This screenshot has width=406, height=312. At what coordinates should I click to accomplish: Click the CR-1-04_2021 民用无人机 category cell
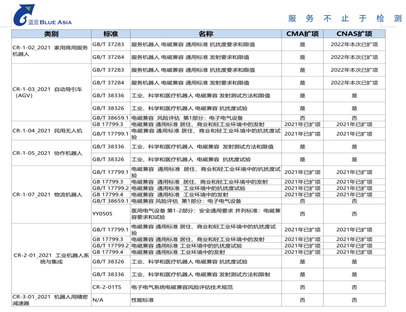(x=48, y=131)
